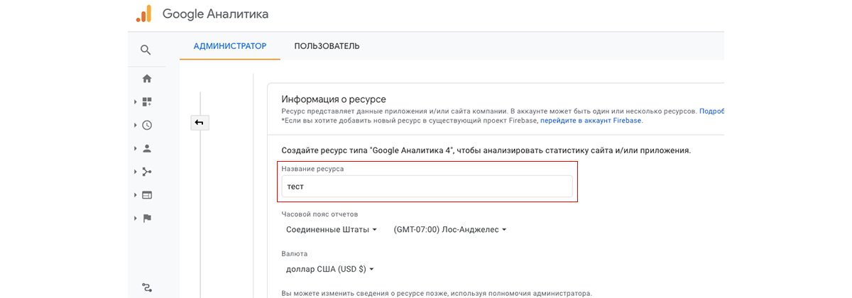
Task: Click the attribution path icon at bottom
Action: (x=147, y=287)
